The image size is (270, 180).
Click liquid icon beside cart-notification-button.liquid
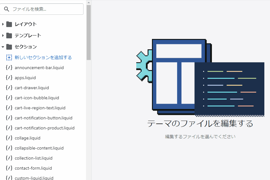[x=9, y=118]
